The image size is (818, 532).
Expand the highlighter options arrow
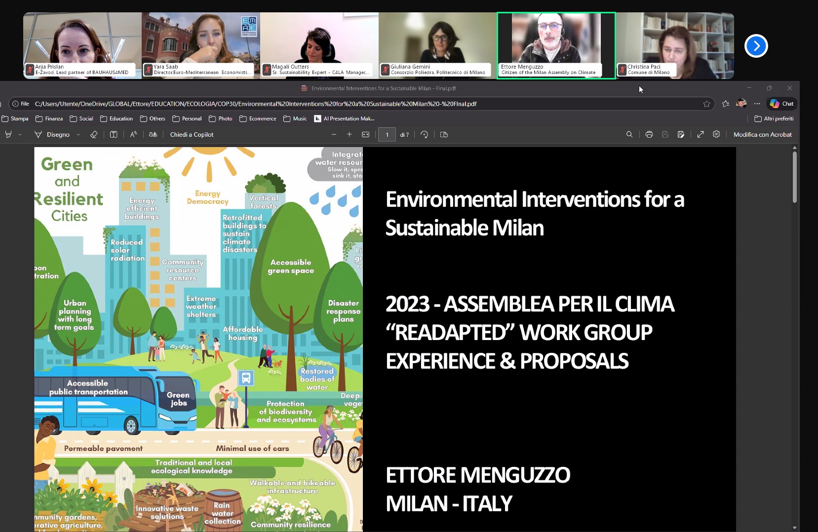click(20, 135)
